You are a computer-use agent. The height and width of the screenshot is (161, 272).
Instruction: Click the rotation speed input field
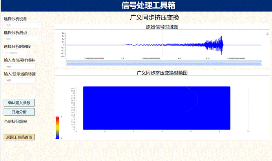pos(19,80)
